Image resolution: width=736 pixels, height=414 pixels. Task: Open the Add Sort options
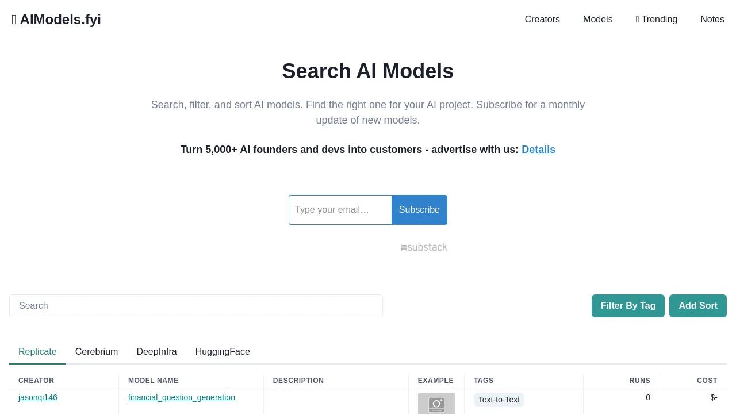[697, 306]
